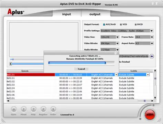Click the Subtitle column header

click(x=134, y=71)
